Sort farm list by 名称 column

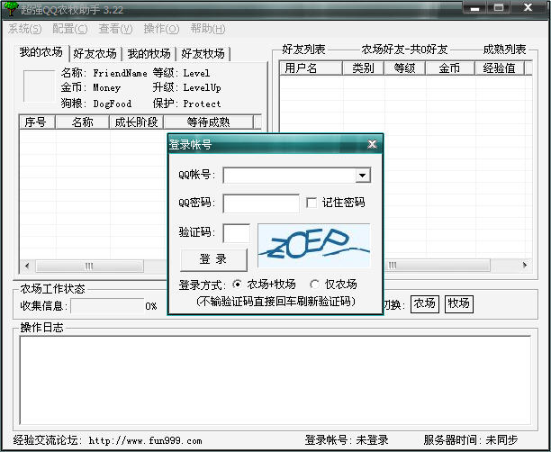coord(82,122)
